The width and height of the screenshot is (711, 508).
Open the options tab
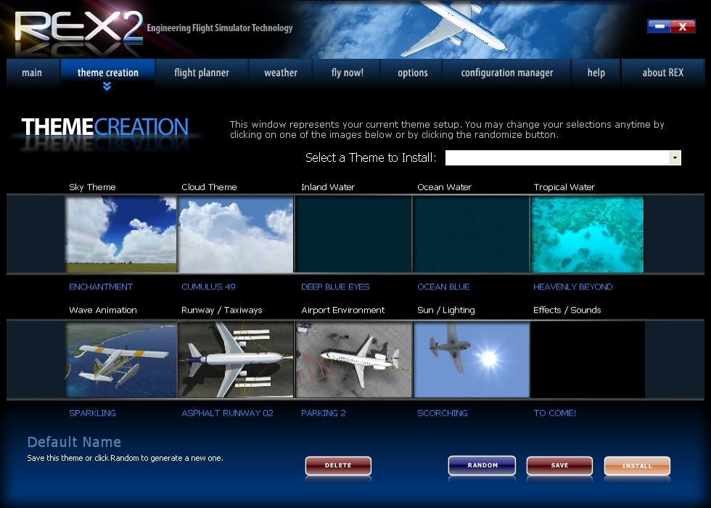click(x=413, y=73)
